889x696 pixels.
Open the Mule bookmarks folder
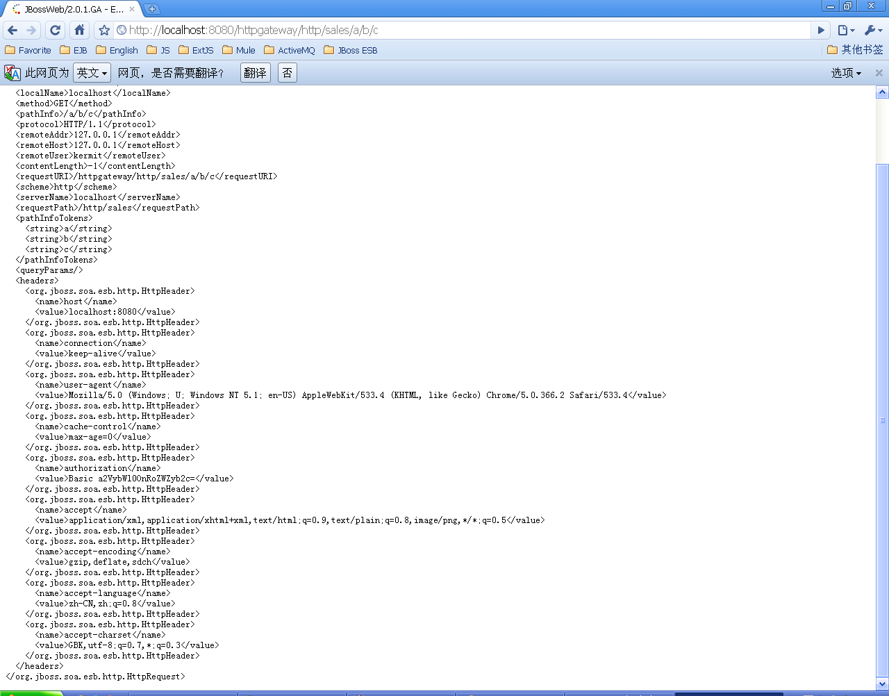239,50
